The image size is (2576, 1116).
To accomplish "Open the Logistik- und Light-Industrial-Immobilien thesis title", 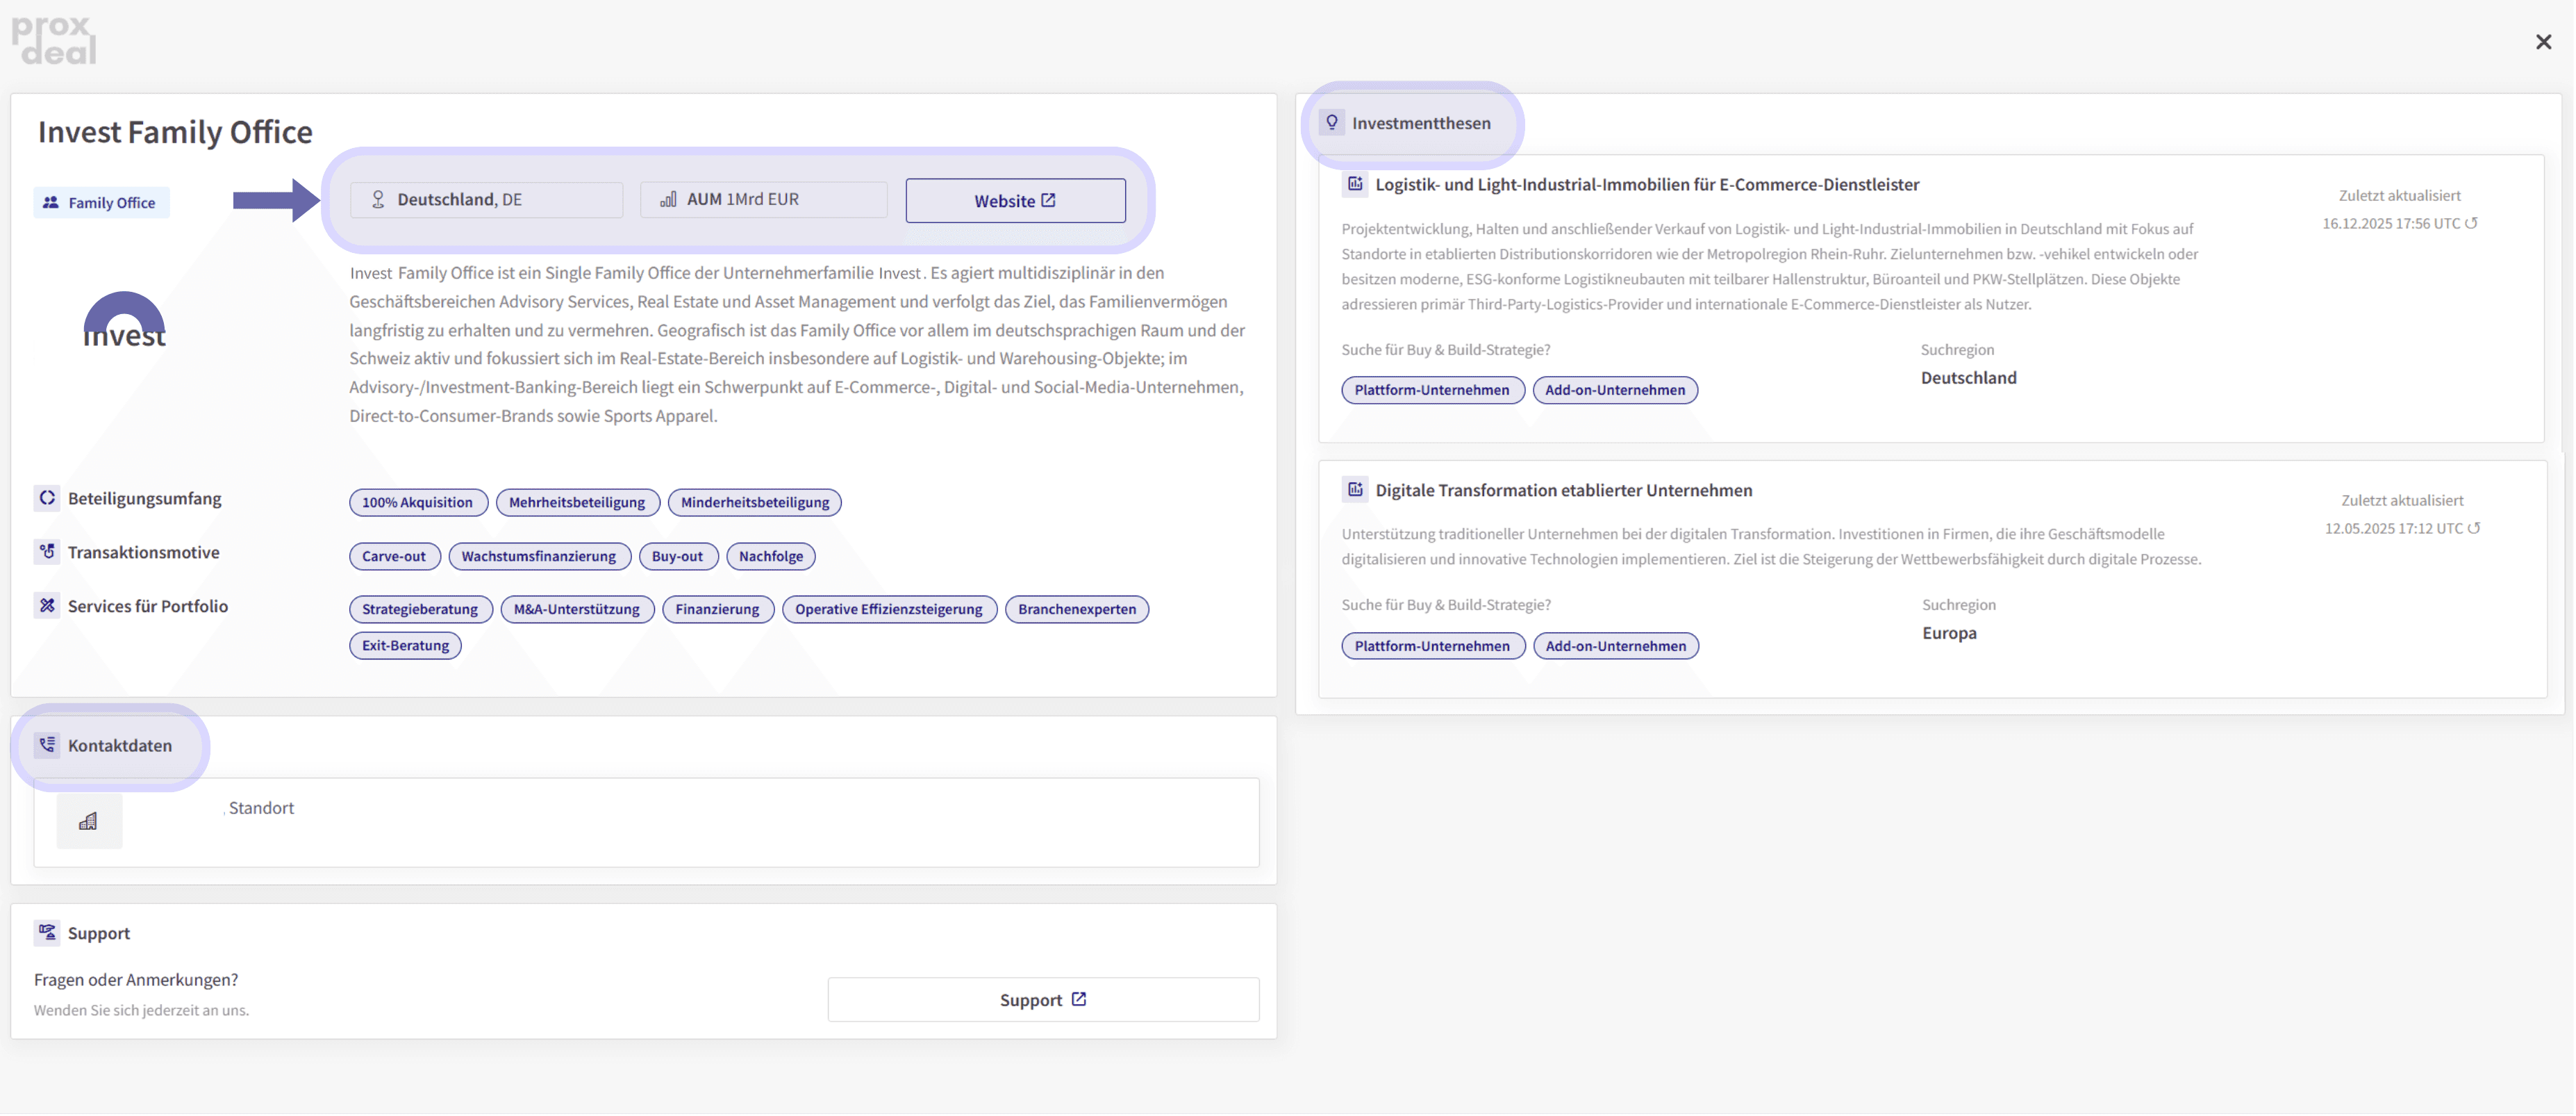I will 1646,184.
